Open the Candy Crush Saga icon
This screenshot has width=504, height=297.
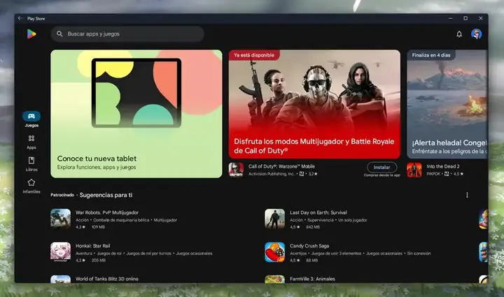274,252
